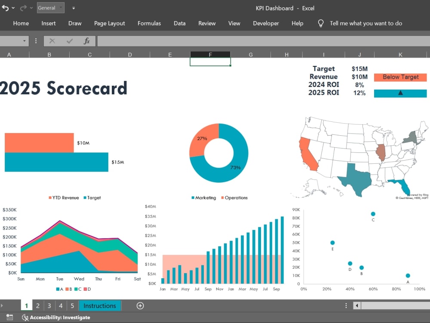Click scatter point labeled E
430x323 pixels.
332,243
